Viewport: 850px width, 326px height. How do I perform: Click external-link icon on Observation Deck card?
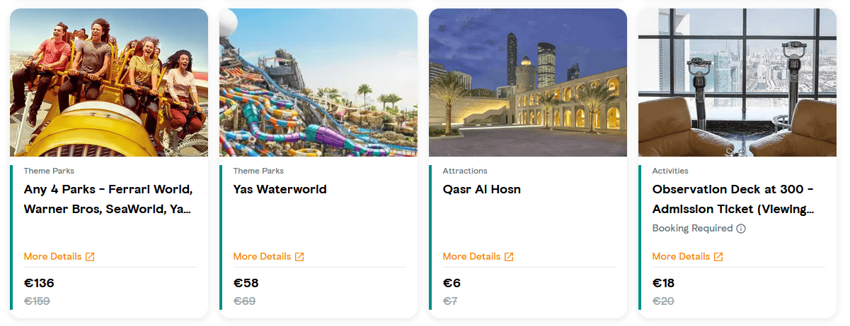(718, 257)
